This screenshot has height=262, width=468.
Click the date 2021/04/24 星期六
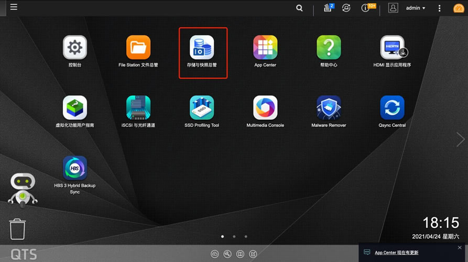tap(436, 236)
